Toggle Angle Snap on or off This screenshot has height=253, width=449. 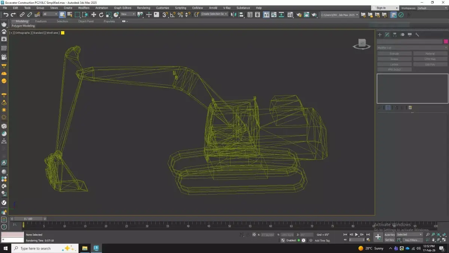(173, 15)
